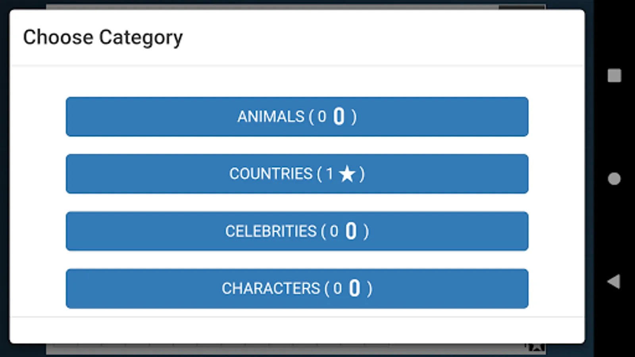Dismiss dialog by tapping dimmed left edge
The width and height of the screenshot is (635, 357).
pyautogui.click(x=4, y=178)
